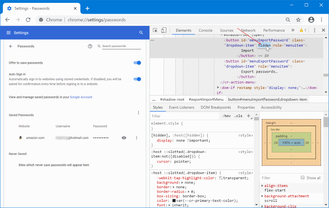Check the Show all checkbox in the computed pane
The height and width of the screenshot is (208, 329).
(x=302, y=178)
